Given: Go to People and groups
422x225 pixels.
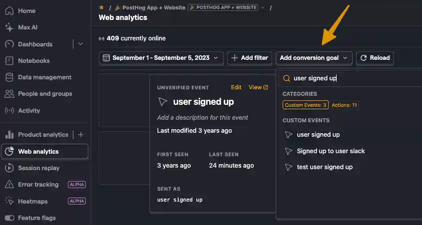Looking at the screenshot, I should [44, 94].
